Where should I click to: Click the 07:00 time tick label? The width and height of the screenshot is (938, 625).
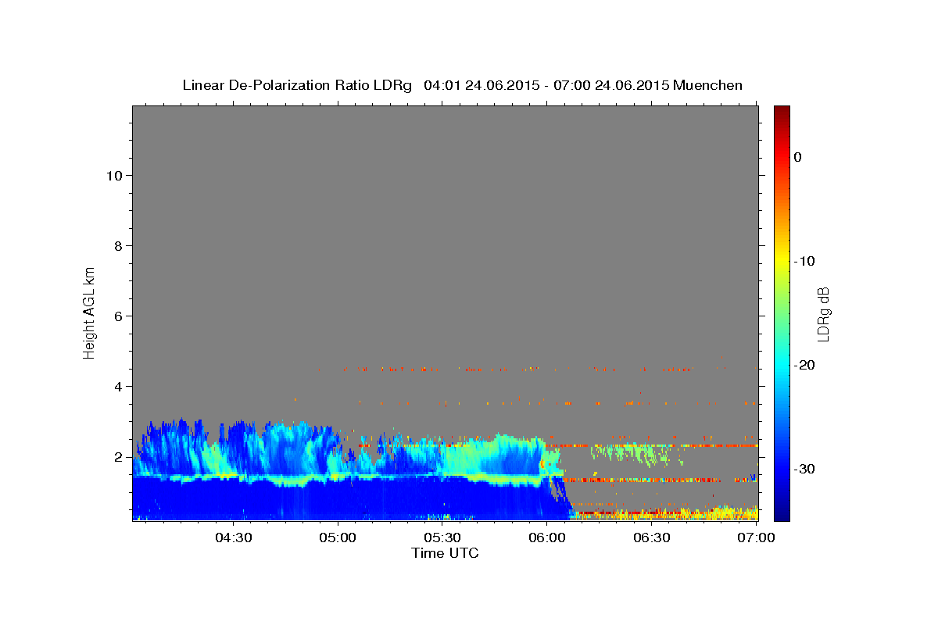point(756,538)
